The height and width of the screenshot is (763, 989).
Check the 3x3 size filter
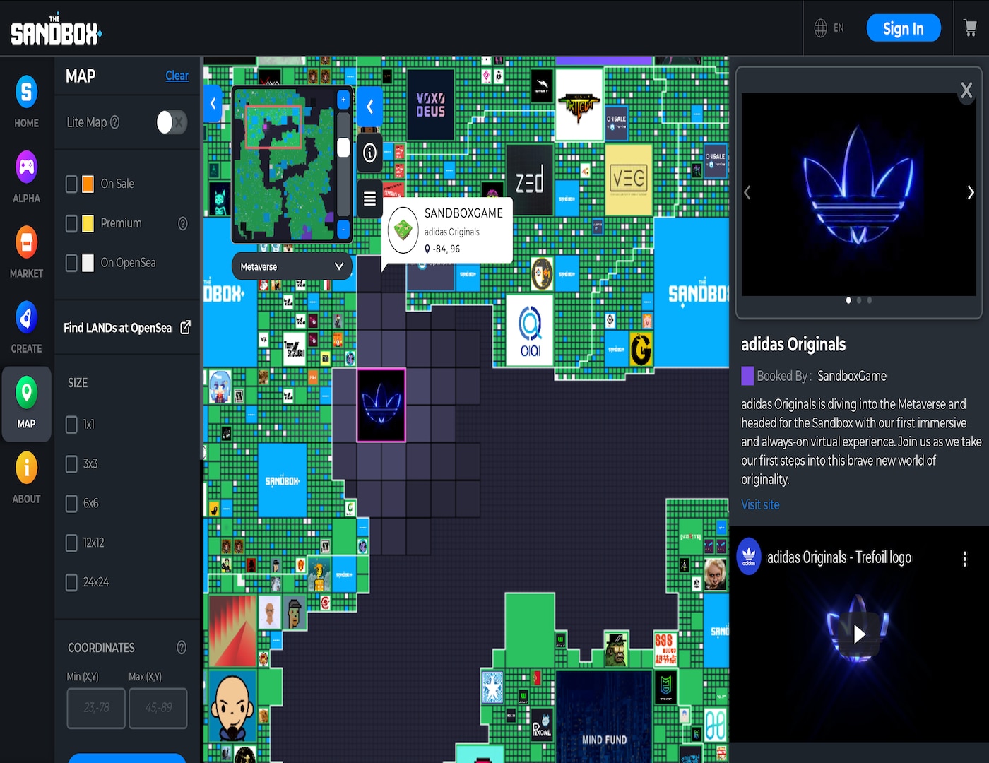pyautogui.click(x=71, y=464)
